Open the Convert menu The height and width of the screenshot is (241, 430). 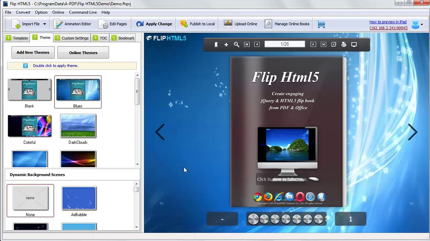click(23, 12)
